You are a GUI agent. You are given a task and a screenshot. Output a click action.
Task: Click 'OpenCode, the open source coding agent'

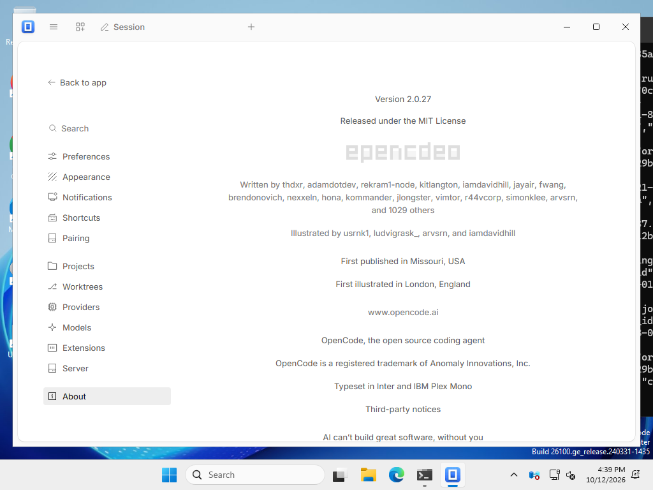pyautogui.click(x=403, y=341)
